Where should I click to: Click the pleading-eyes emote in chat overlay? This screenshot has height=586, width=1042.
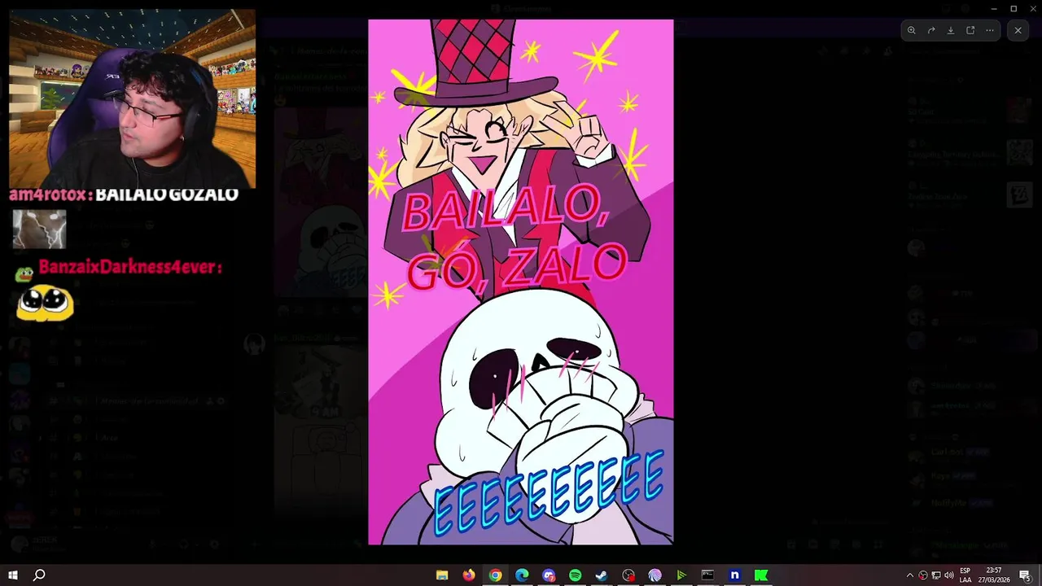point(45,304)
